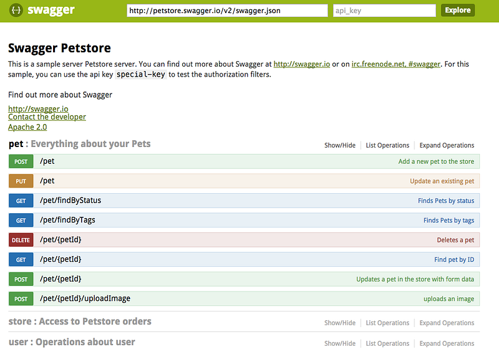Toggle the store section heading

pyautogui.click(x=80, y=321)
